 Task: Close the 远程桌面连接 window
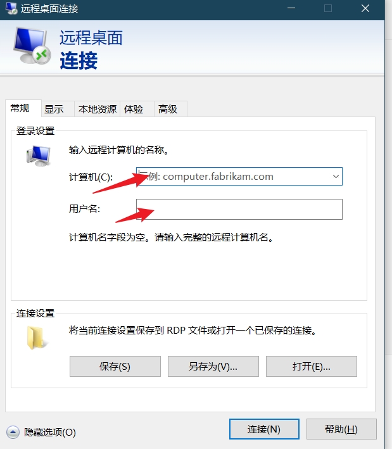click(365, 8)
